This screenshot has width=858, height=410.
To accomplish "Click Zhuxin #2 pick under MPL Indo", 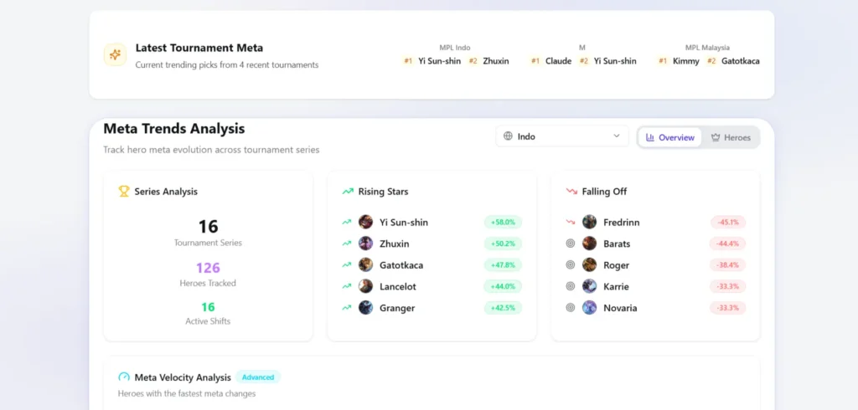I will pyautogui.click(x=488, y=61).
